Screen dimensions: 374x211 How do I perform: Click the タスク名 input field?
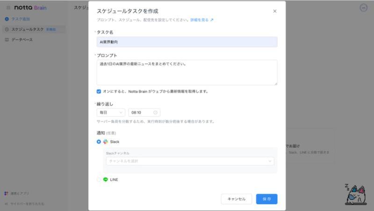pyautogui.click(x=187, y=42)
